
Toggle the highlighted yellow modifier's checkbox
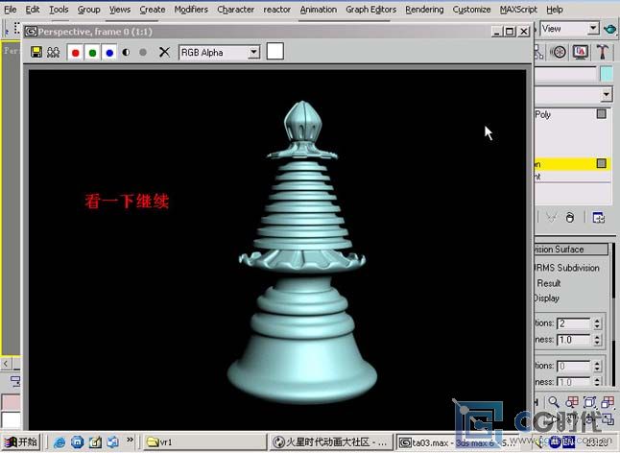point(601,163)
